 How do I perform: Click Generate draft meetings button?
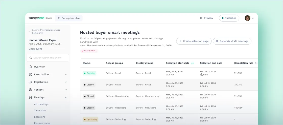[x=232, y=41]
